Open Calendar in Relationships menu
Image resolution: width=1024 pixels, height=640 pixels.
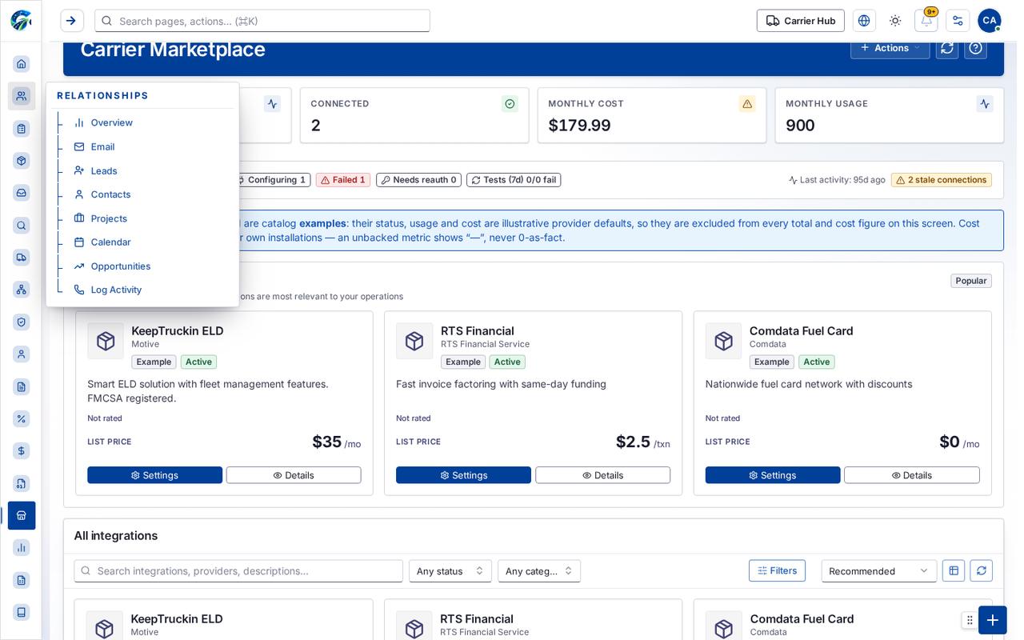point(110,242)
